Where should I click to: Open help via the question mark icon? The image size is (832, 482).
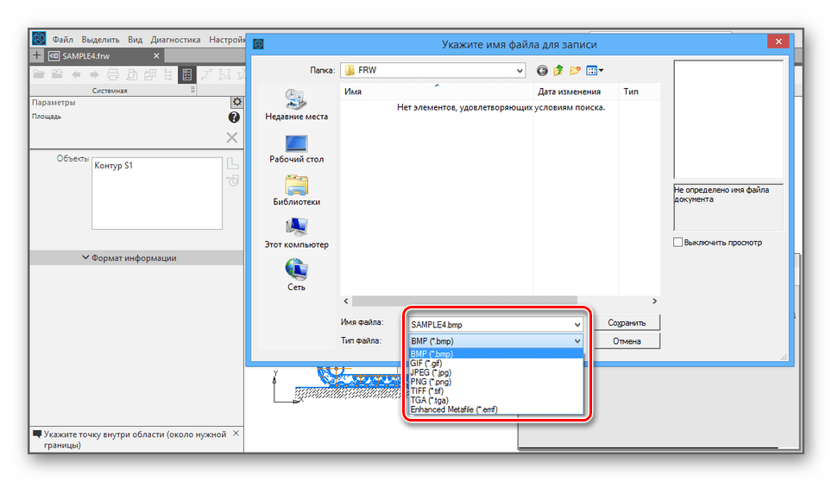pos(234,117)
